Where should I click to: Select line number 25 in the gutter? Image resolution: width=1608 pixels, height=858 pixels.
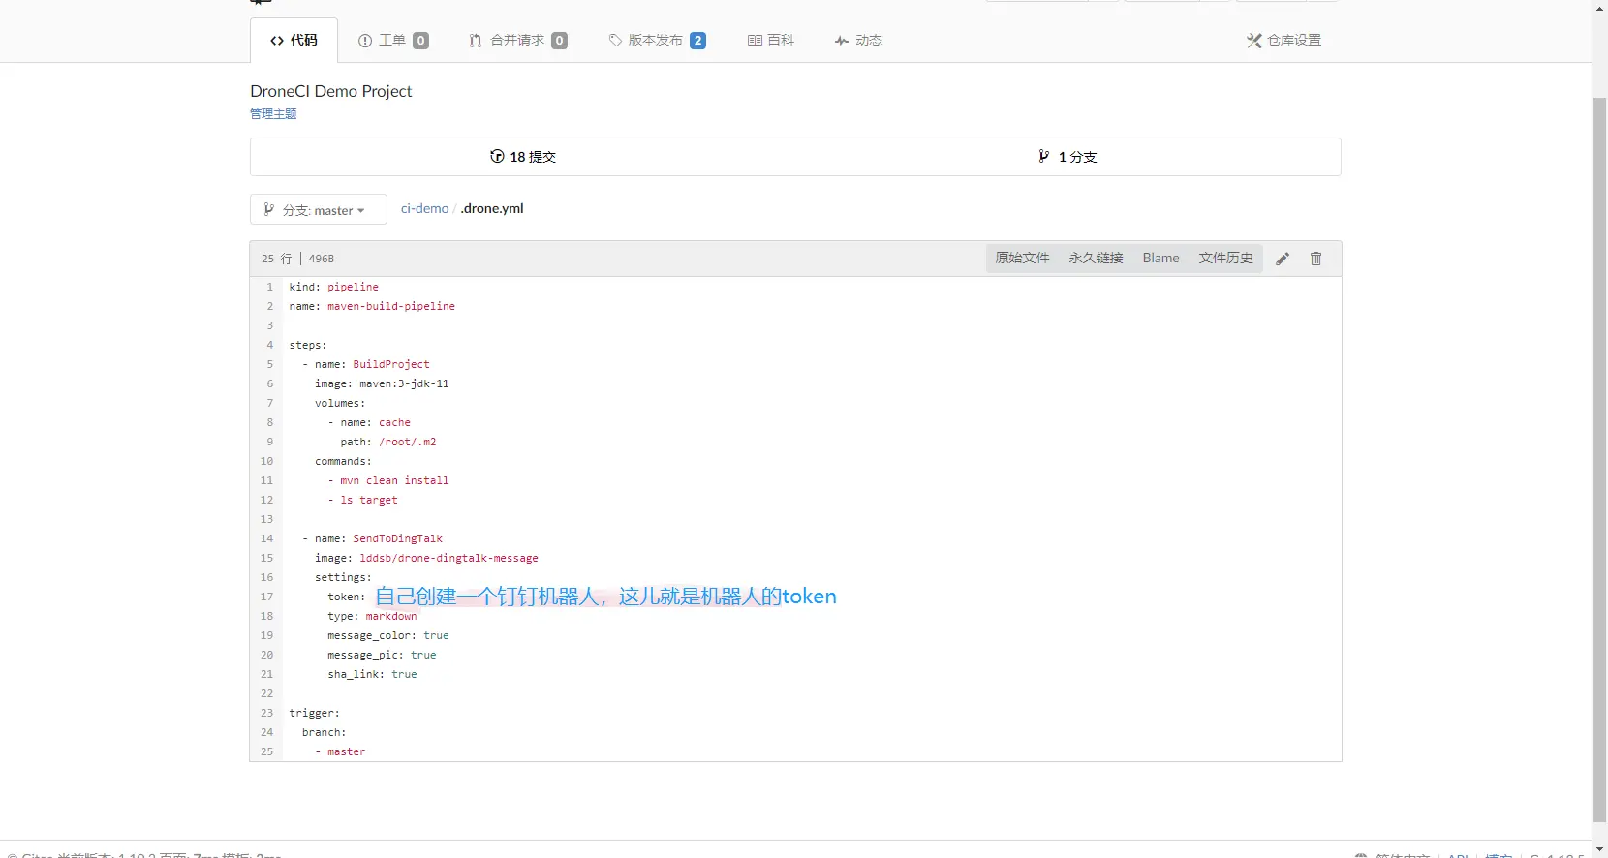click(267, 751)
